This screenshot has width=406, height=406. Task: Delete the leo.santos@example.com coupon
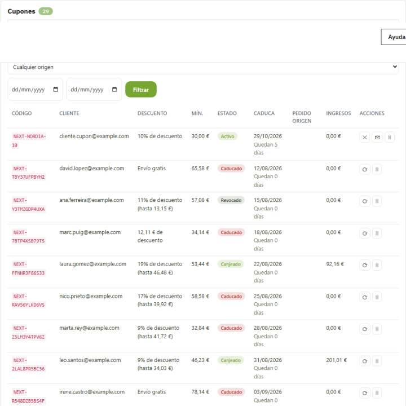377,361
